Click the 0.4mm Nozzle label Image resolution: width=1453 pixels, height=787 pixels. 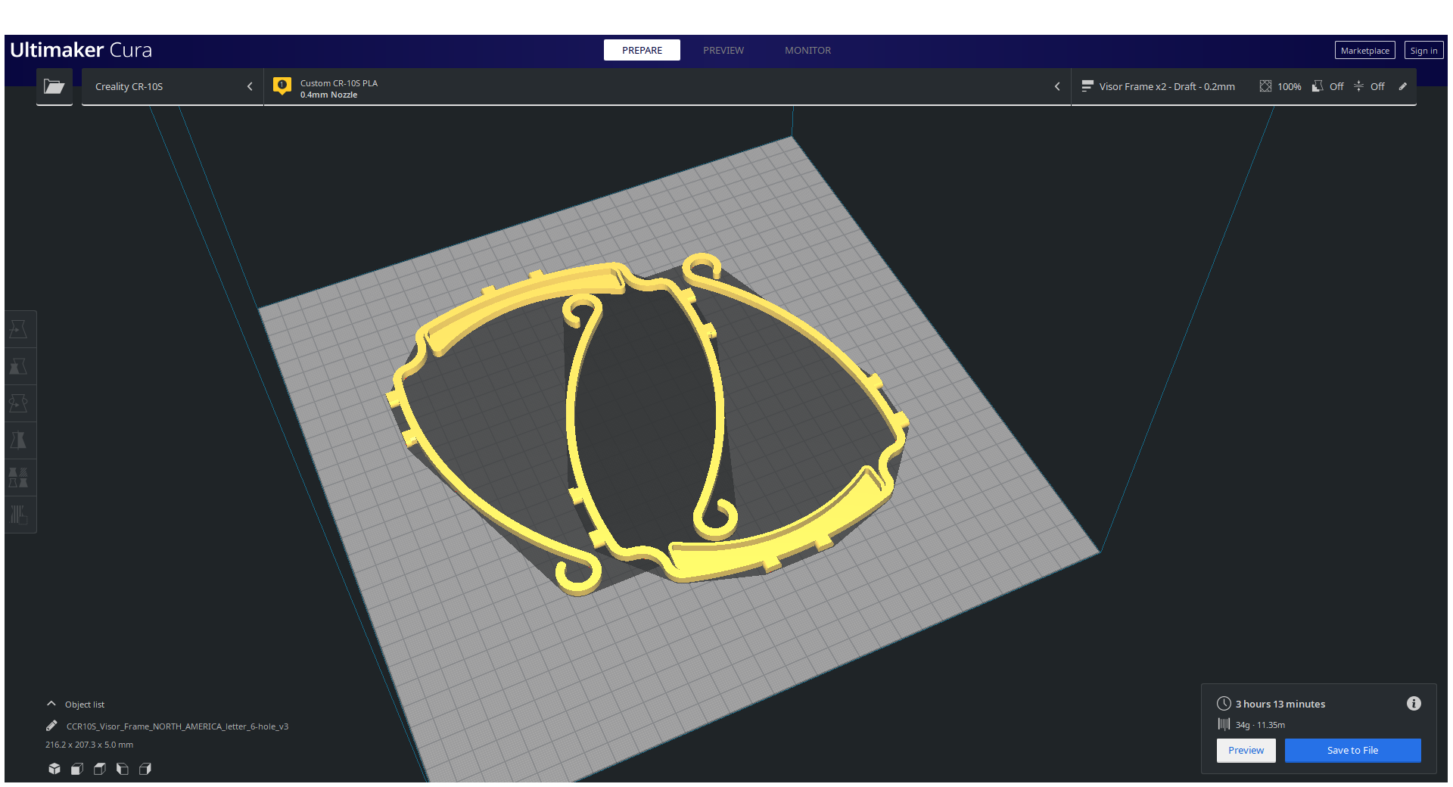click(328, 95)
